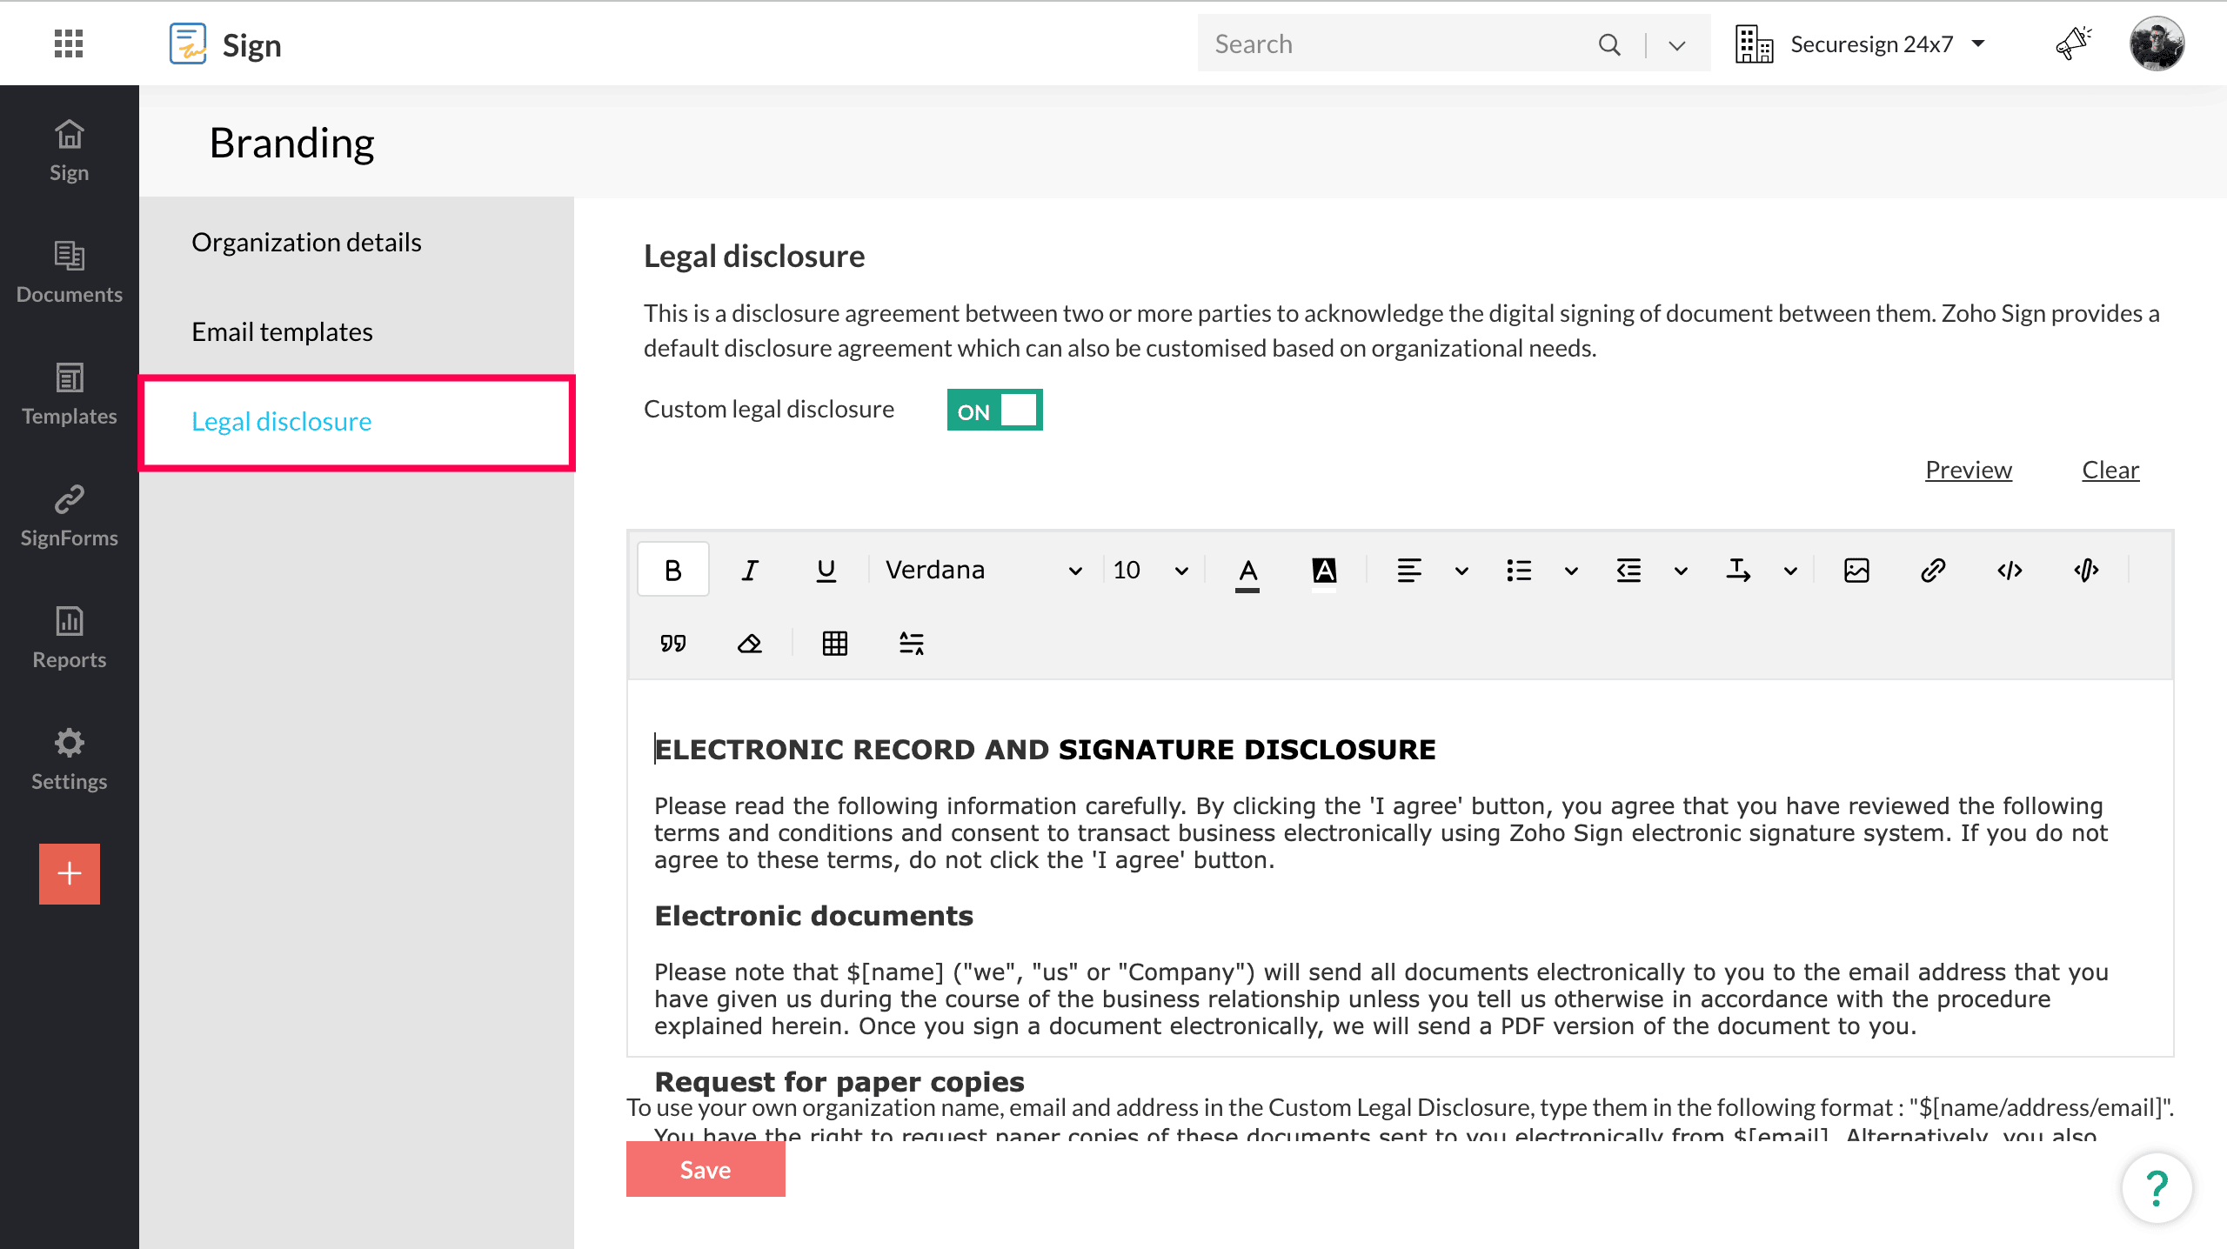Turn off the Custom legal disclosure switch
The height and width of the screenshot is (1249, 2227).
coord(994,410)
